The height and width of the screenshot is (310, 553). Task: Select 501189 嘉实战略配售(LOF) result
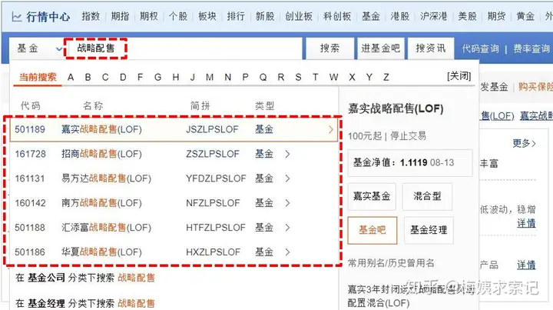[174, 129]
